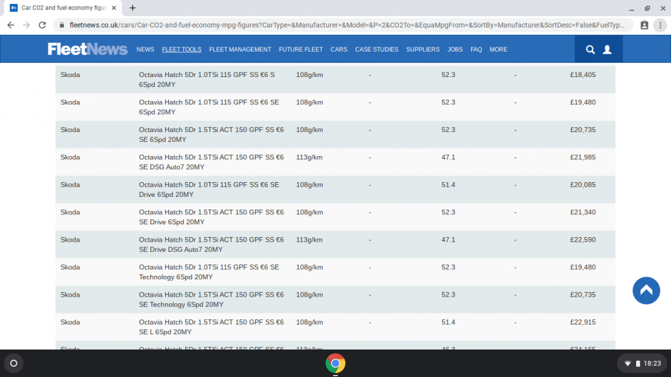Click the address bar URL

coord(347,25)
